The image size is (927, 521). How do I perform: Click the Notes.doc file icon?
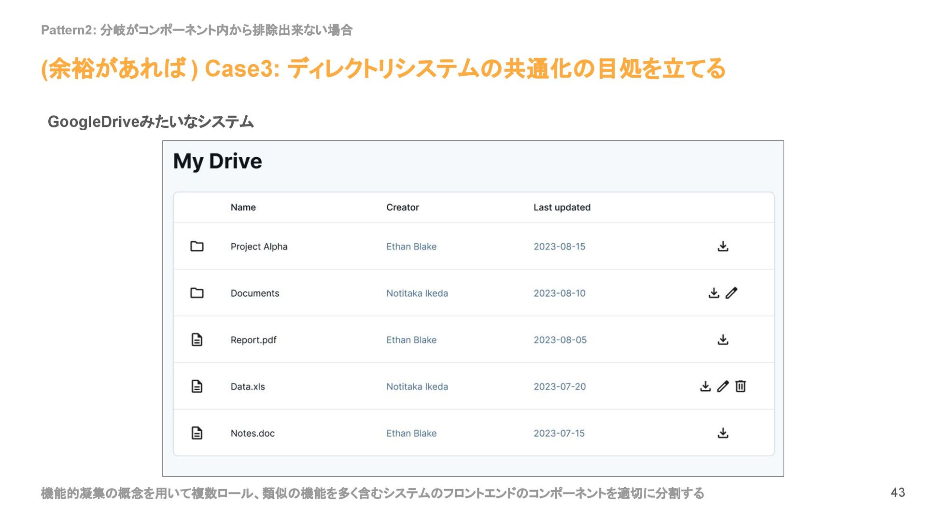(197, 433)
